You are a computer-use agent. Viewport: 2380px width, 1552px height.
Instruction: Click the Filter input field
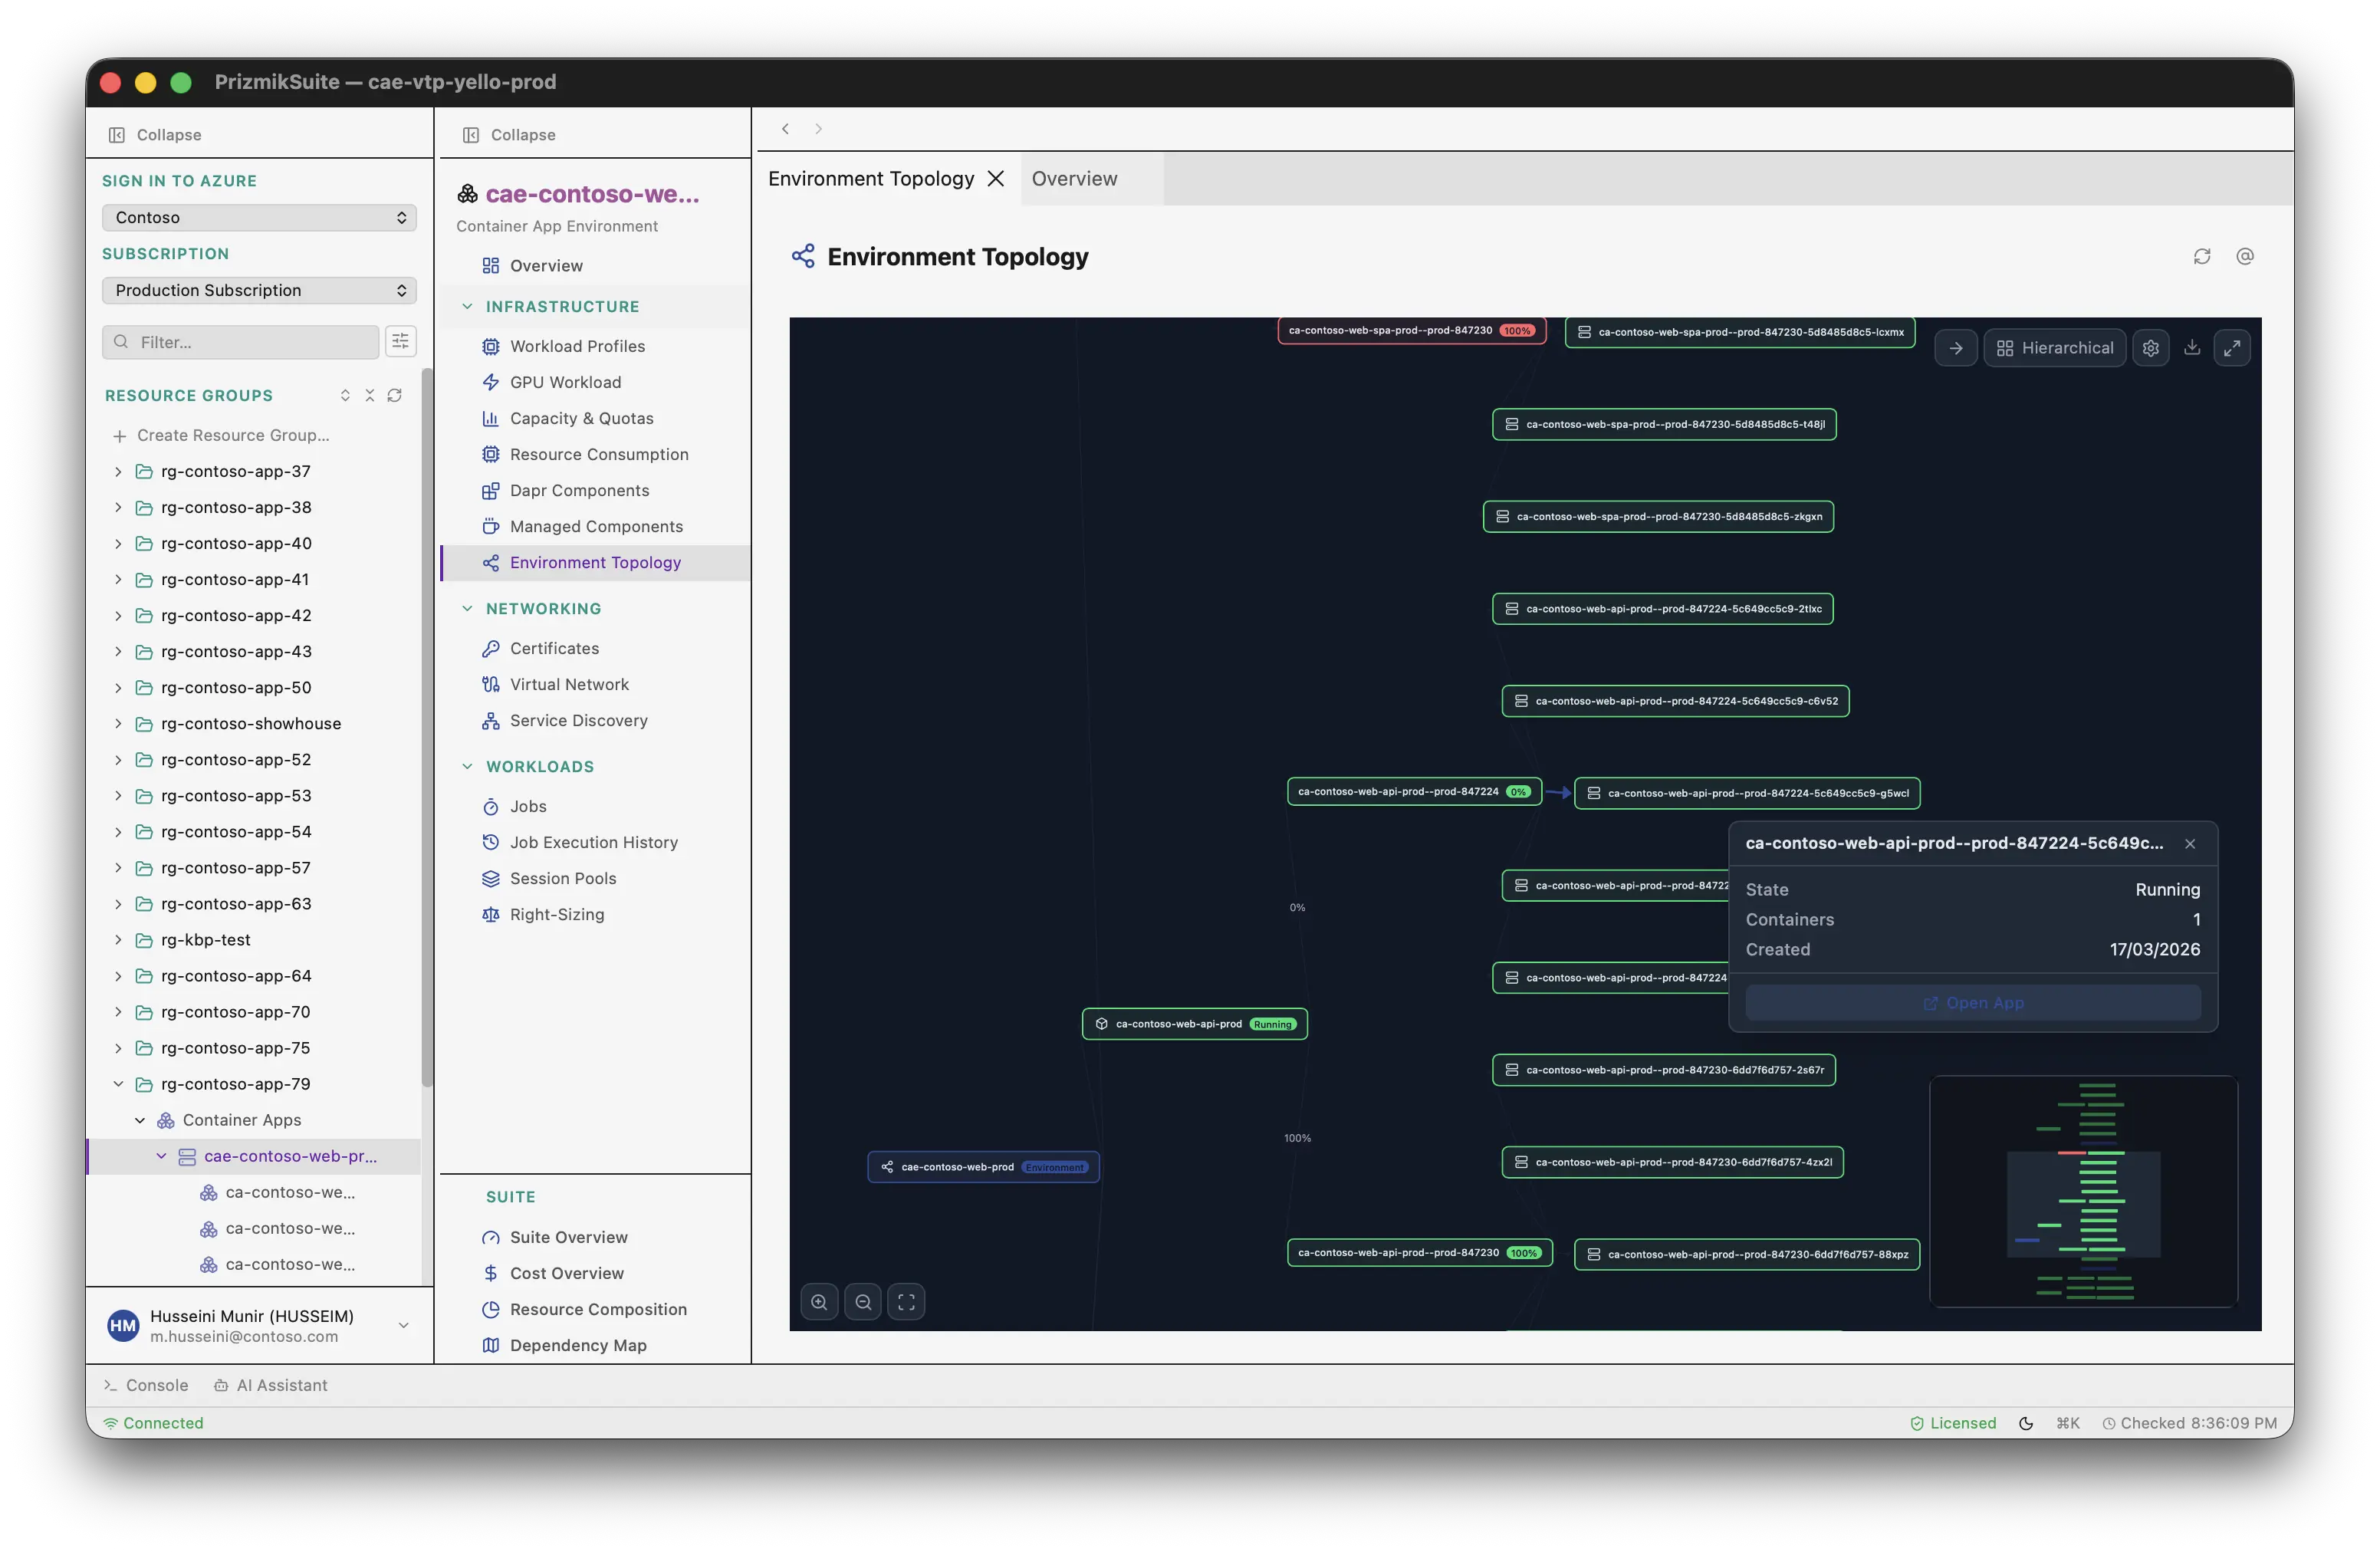240,342
